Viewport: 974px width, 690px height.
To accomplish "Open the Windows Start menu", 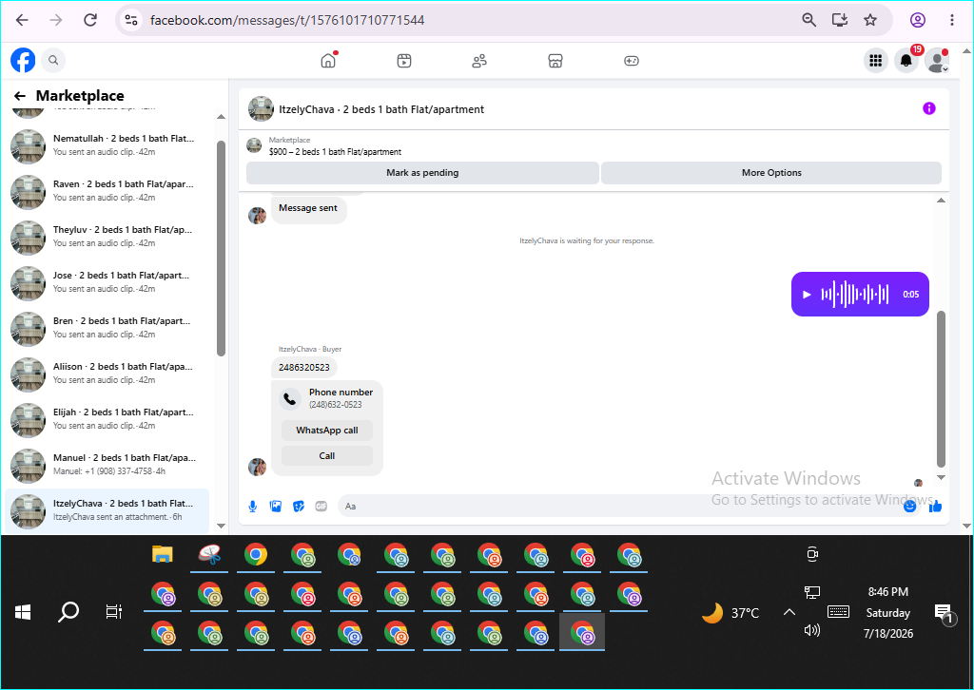I will (23, 612).
